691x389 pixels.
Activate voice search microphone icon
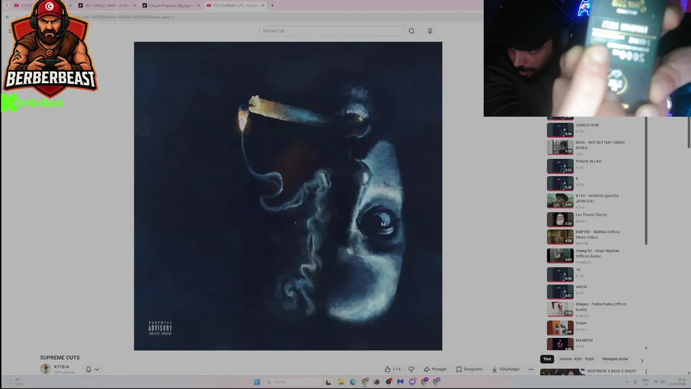pos(430,31)
